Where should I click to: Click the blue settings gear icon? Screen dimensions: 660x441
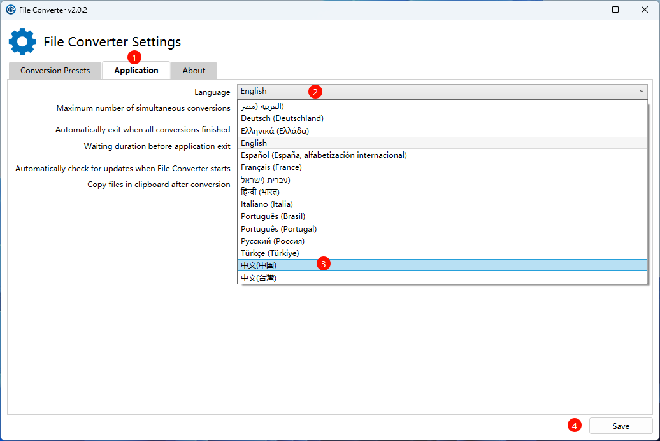[22, 41]
